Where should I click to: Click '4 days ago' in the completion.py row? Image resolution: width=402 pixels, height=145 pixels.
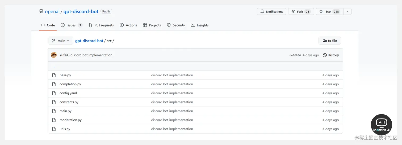[x=330, y=84]
